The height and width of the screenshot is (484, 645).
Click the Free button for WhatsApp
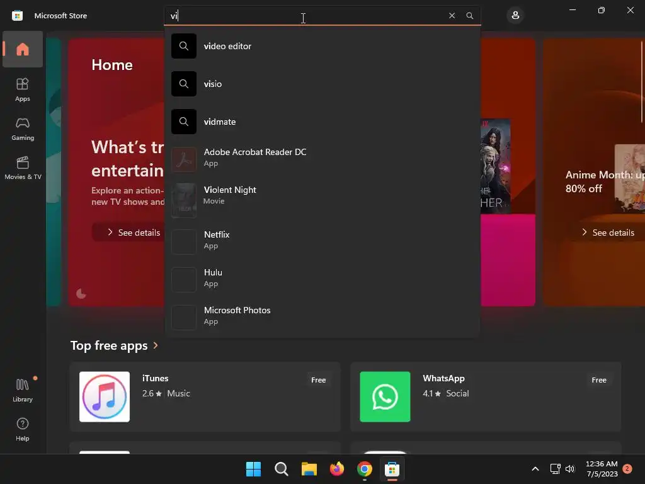pyautogui.click(x=599, y=380)
